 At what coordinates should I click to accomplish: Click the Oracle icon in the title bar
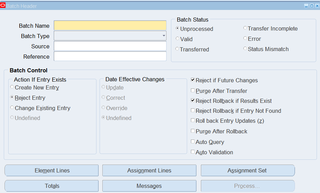[3, 6]
